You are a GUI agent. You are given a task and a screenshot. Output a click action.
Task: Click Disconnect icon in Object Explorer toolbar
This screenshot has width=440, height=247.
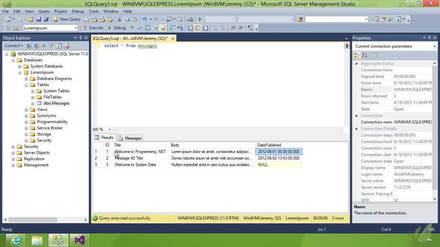point(36,46)
